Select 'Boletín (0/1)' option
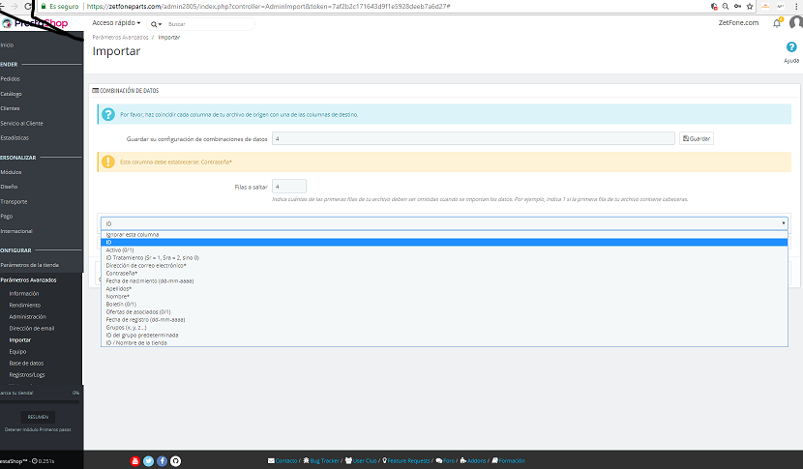 click(444, 305)
